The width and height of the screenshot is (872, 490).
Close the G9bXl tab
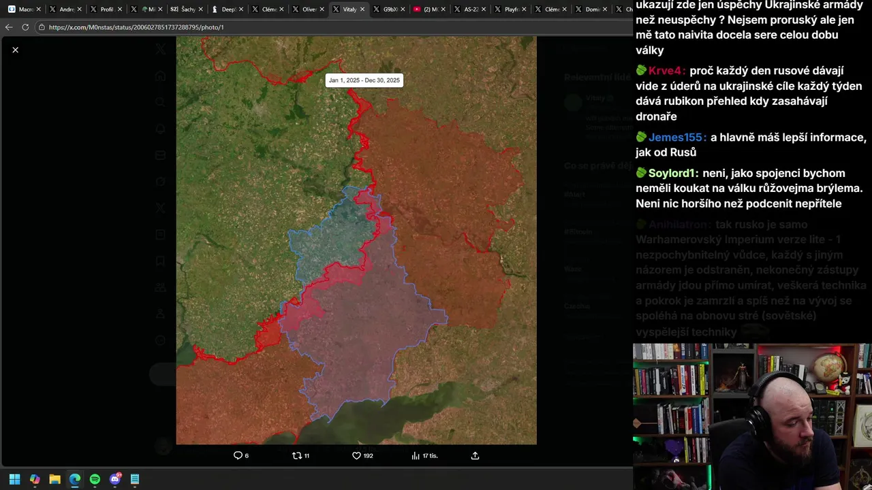point(403,10)
